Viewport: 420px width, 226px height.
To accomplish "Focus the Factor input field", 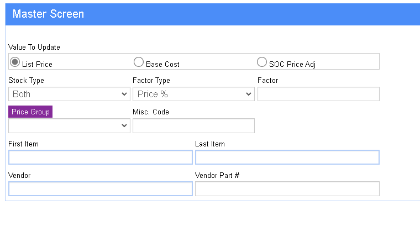I will pyautogui.click(x=318, y=94).
